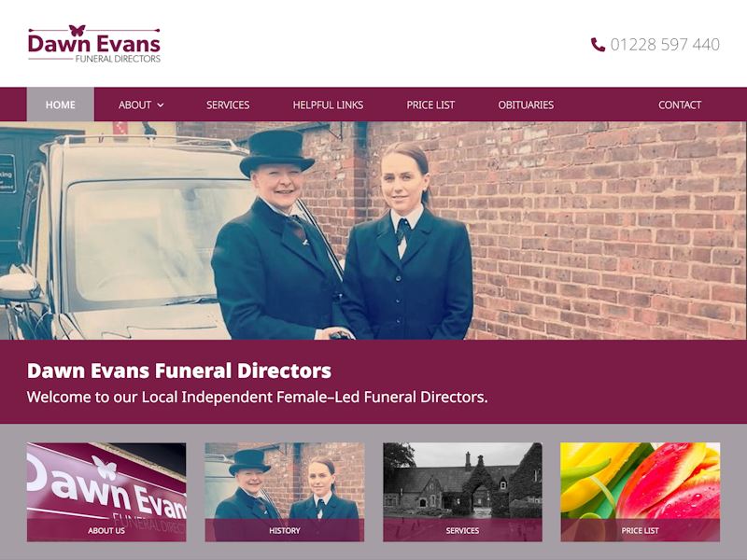747x560 pixels.
Task: Go to the Services menu item
Action: pyautogui.click(x=228, y=105)
